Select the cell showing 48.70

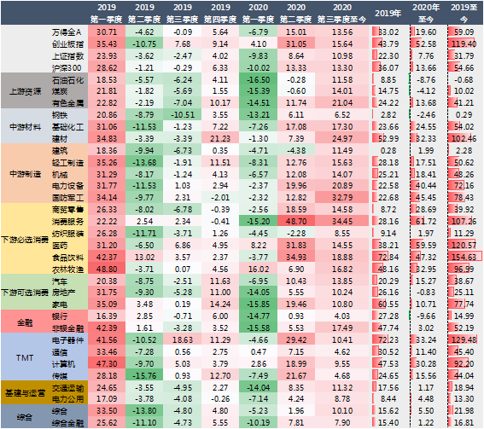click(296, 221)
